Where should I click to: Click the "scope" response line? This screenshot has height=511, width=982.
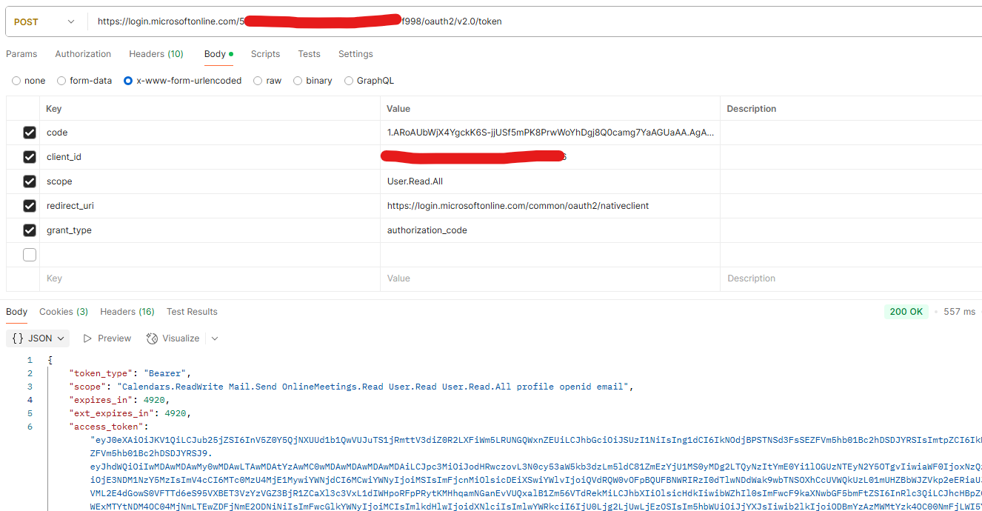[352, 387]
